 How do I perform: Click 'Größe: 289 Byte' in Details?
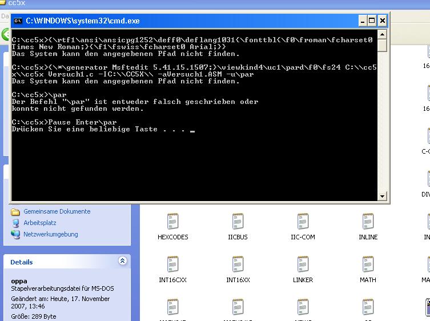click(34, 316)
